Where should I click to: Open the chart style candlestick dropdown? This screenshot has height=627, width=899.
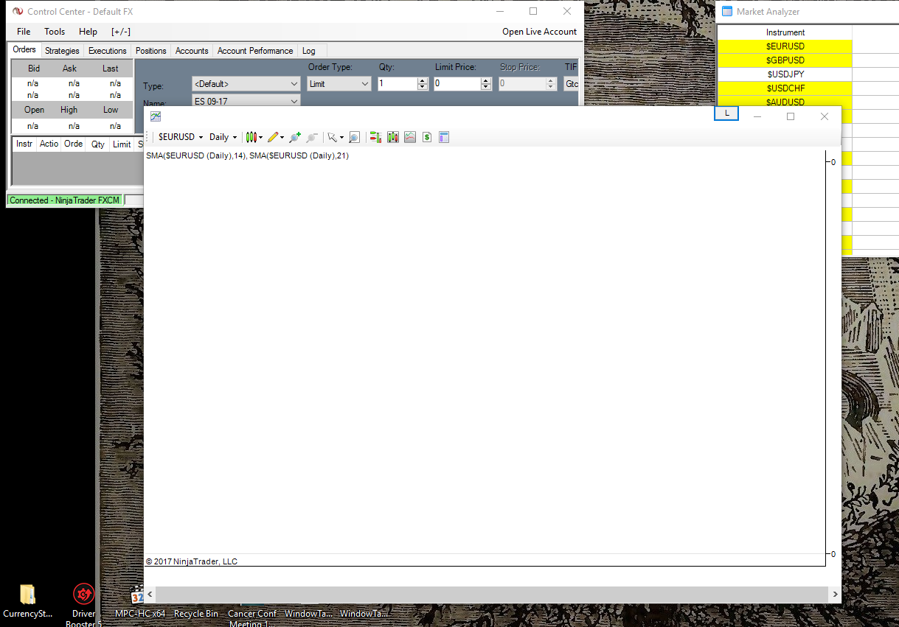point(254,137)
